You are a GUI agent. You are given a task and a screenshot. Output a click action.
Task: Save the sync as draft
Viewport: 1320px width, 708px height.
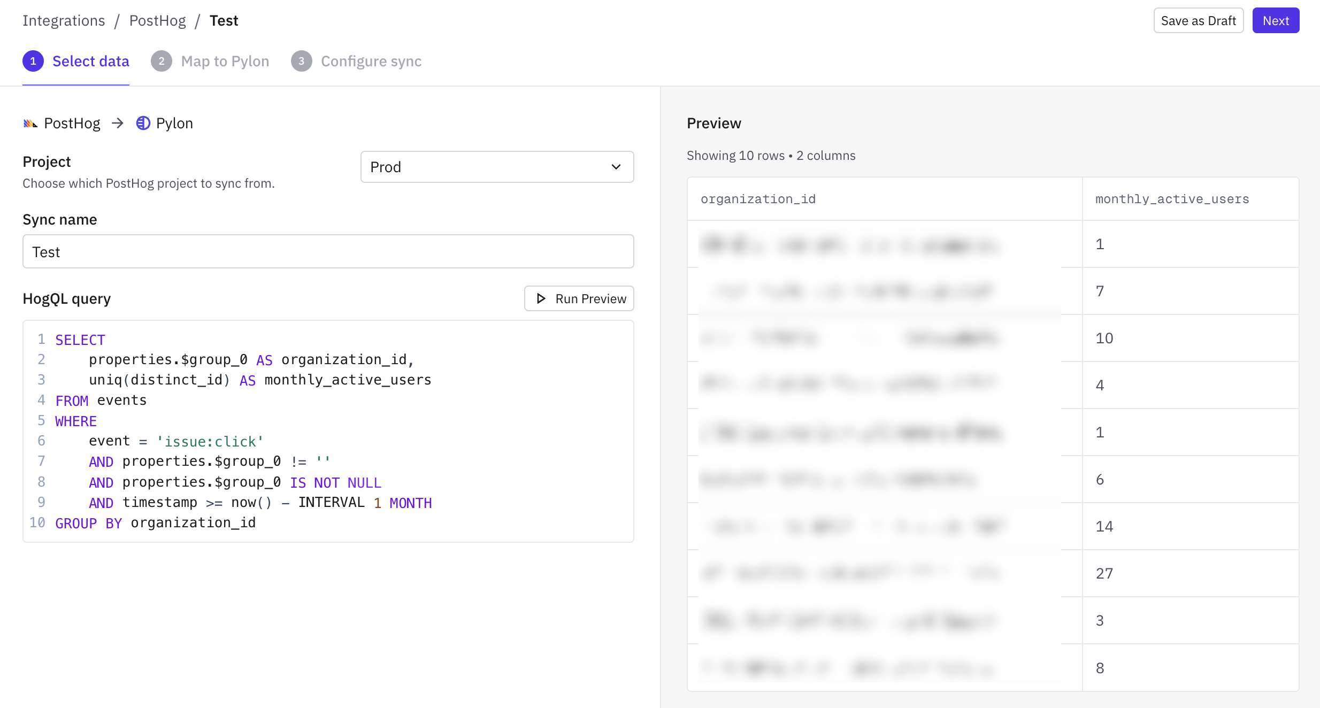pos(1199,20)
